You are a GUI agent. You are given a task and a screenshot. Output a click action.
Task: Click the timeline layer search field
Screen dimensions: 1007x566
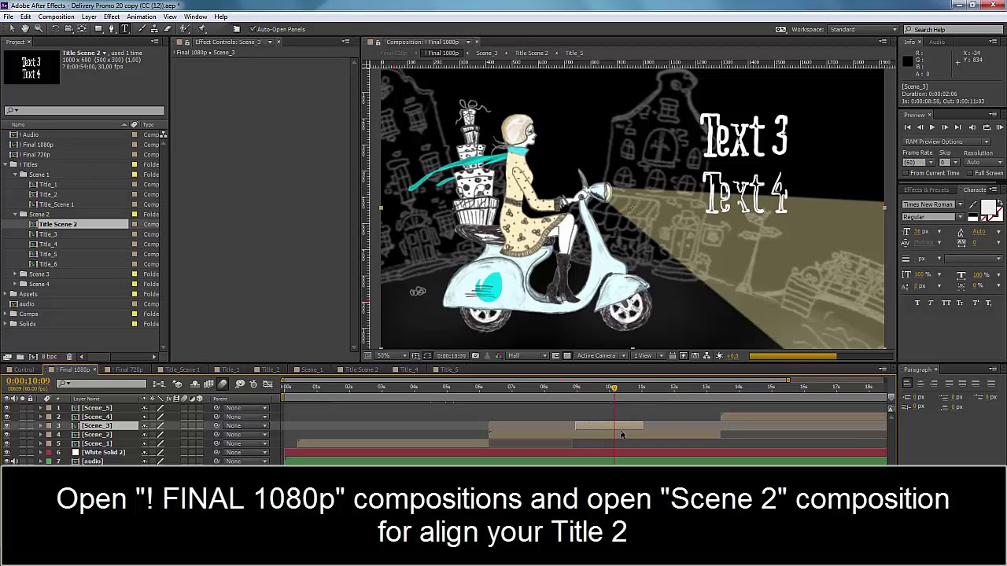pyautogui.click(x=101, y=384)
